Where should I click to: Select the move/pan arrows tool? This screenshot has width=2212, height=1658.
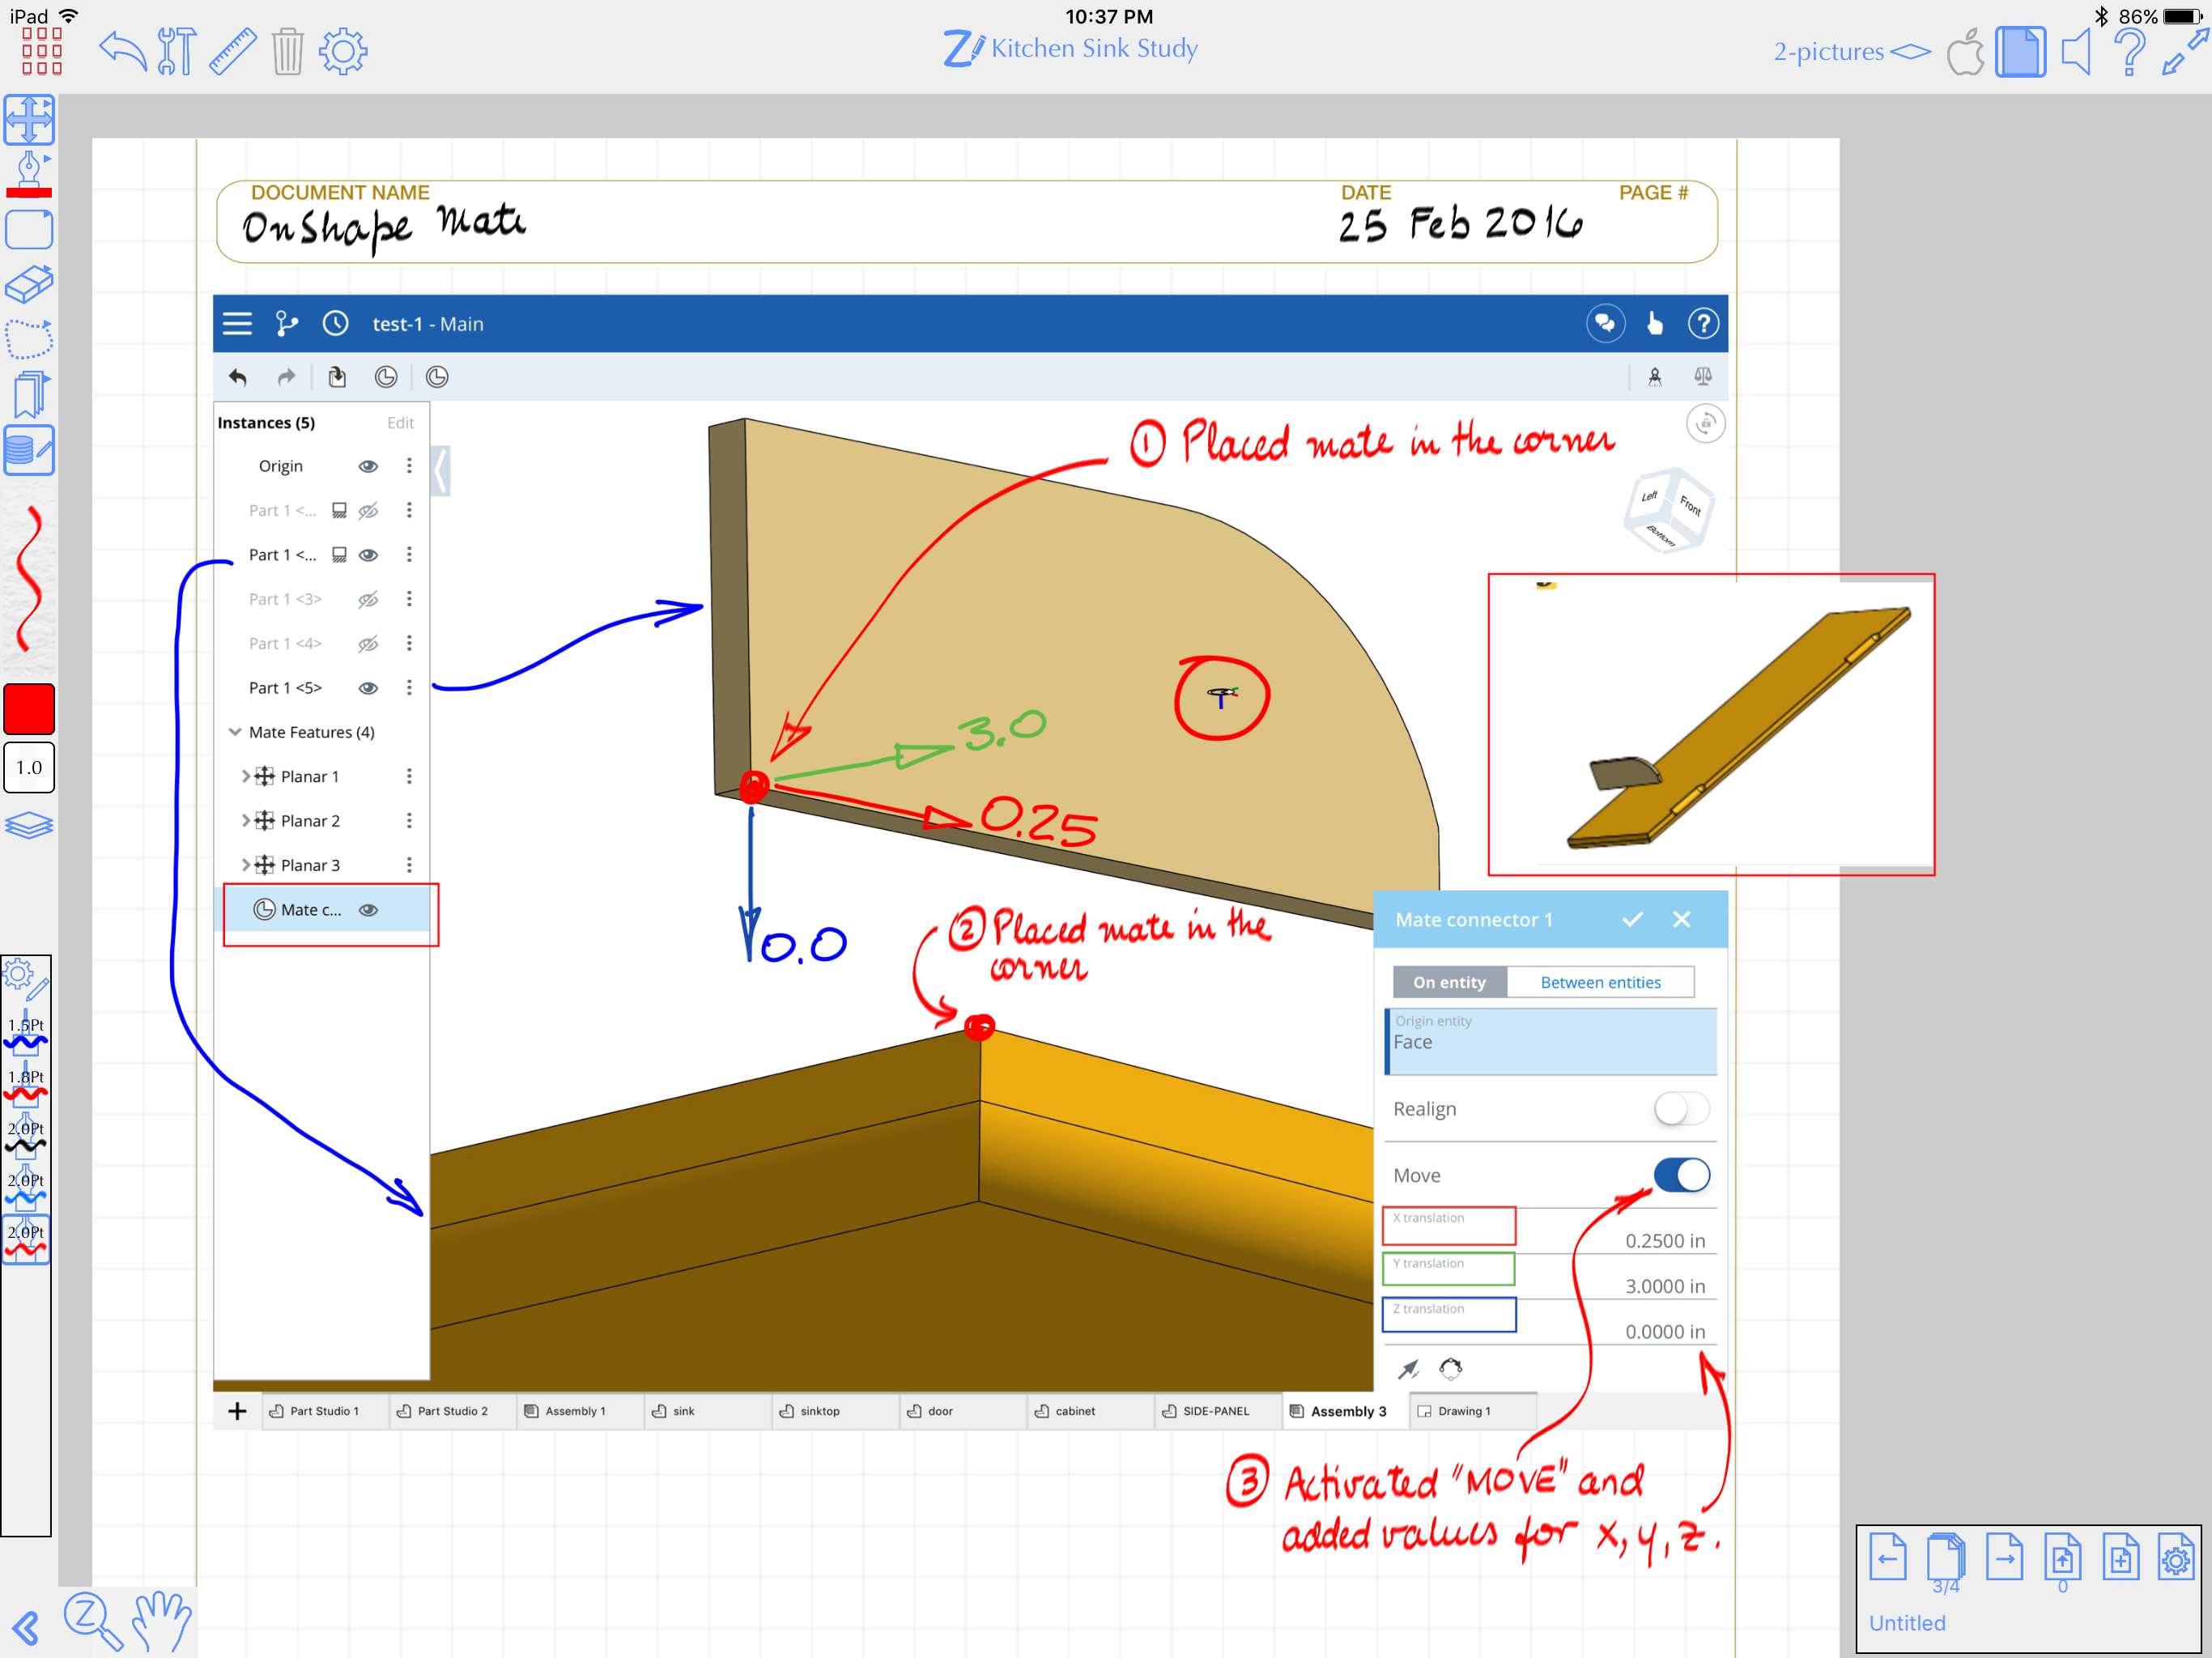(29, 120)
